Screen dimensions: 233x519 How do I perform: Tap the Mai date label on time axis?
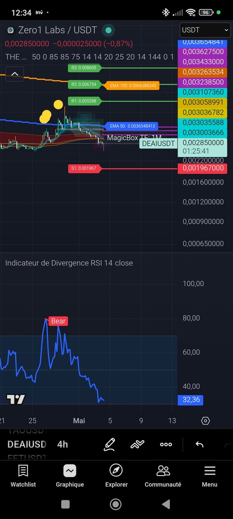pyautogui.click(x=79, y=420)
